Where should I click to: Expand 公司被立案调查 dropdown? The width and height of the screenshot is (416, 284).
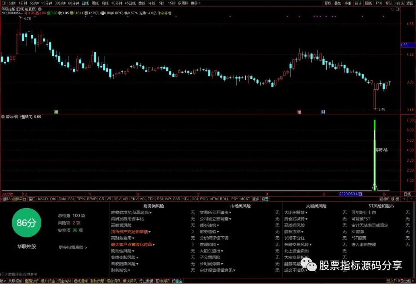pos(215,219)
